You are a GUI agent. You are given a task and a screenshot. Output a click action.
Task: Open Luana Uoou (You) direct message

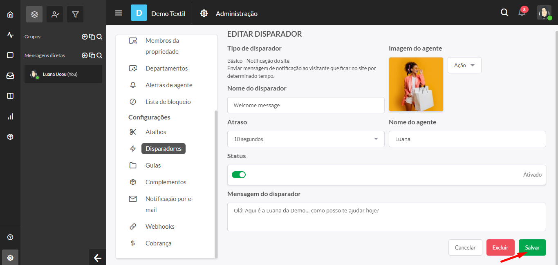coord(63,74)
